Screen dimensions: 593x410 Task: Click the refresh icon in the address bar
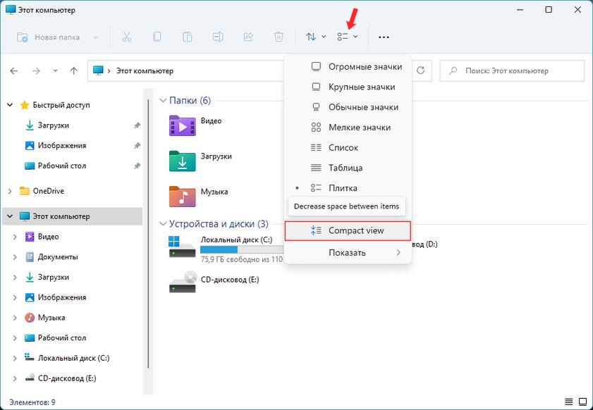coord(420,70)
